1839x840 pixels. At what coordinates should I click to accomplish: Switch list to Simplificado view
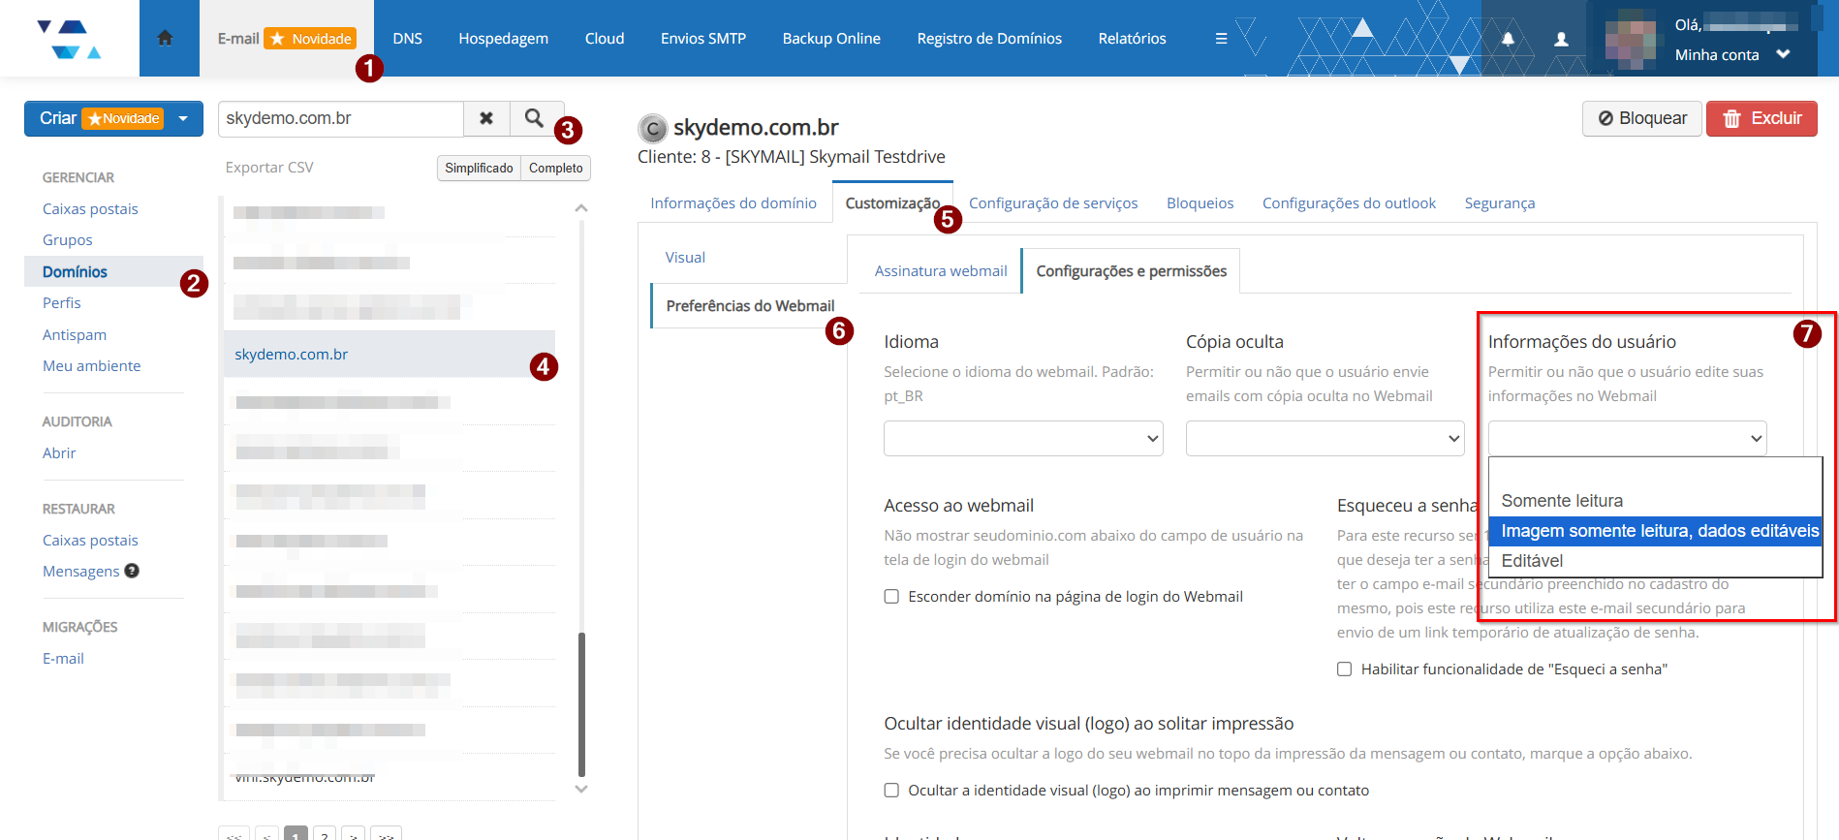(479, 168)
